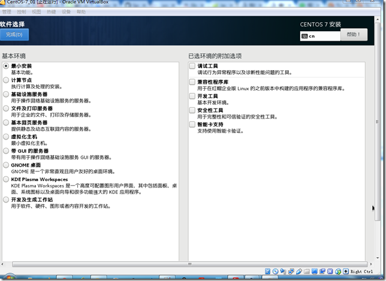Screen dimensions: 386x281
Task: Select the 计算节点 environment option
Action: coord(6,80)
